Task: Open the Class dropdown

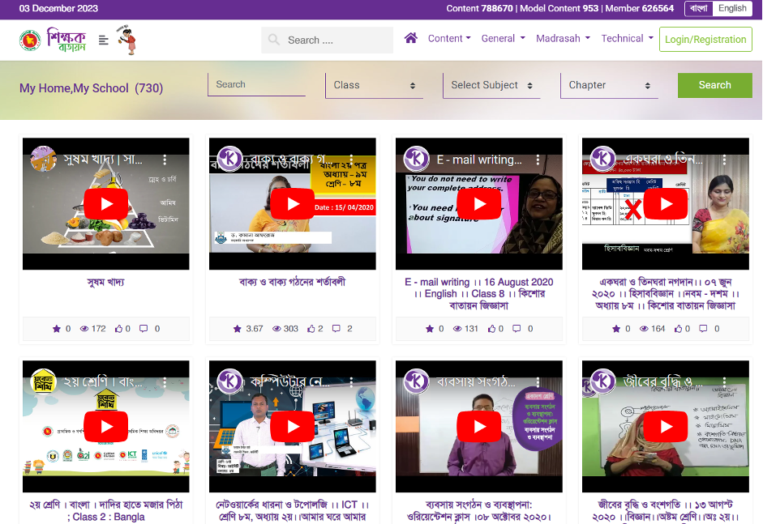Action: [374, 85]
